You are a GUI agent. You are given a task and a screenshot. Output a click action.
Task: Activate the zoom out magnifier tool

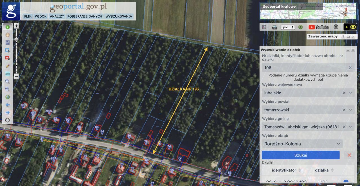[x=8, y=89]
